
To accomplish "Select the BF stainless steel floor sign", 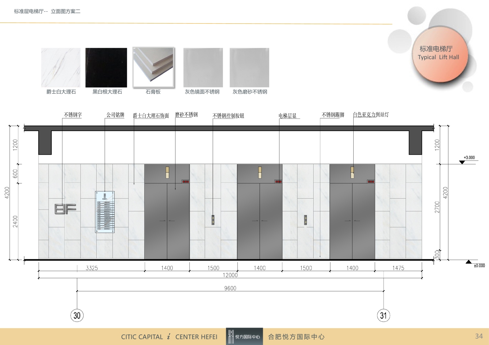I will [65, 209].
